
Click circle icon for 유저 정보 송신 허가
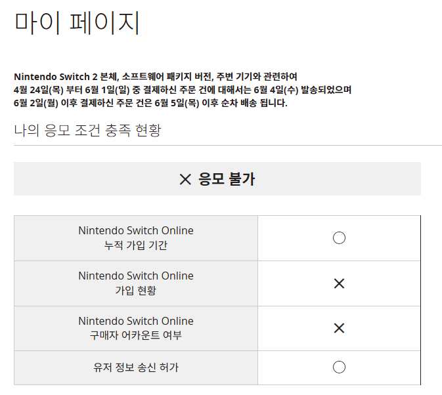(x=339, y=367)
